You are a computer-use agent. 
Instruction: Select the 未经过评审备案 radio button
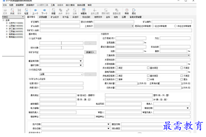click(x=175, y=26)
